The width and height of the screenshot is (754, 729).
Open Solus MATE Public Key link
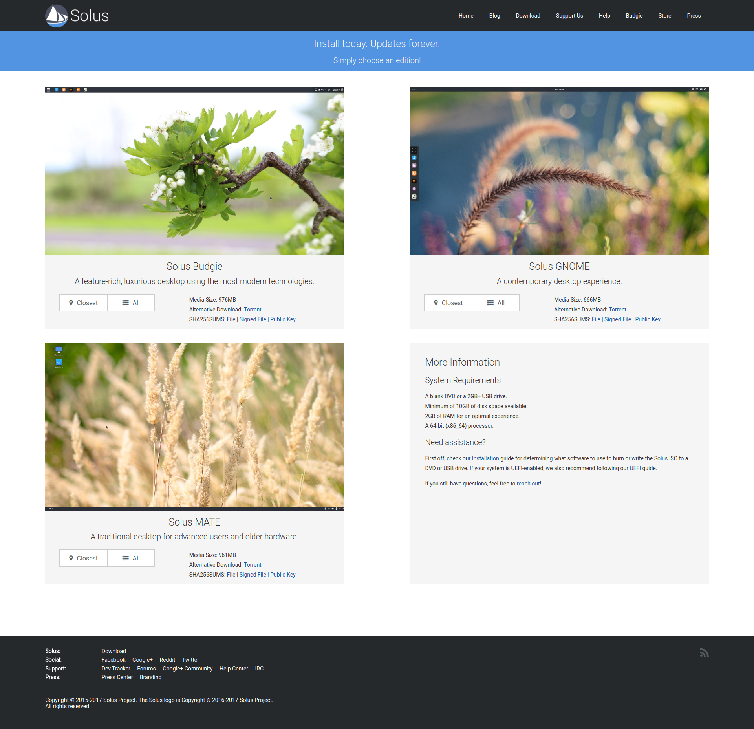[283, 575]
